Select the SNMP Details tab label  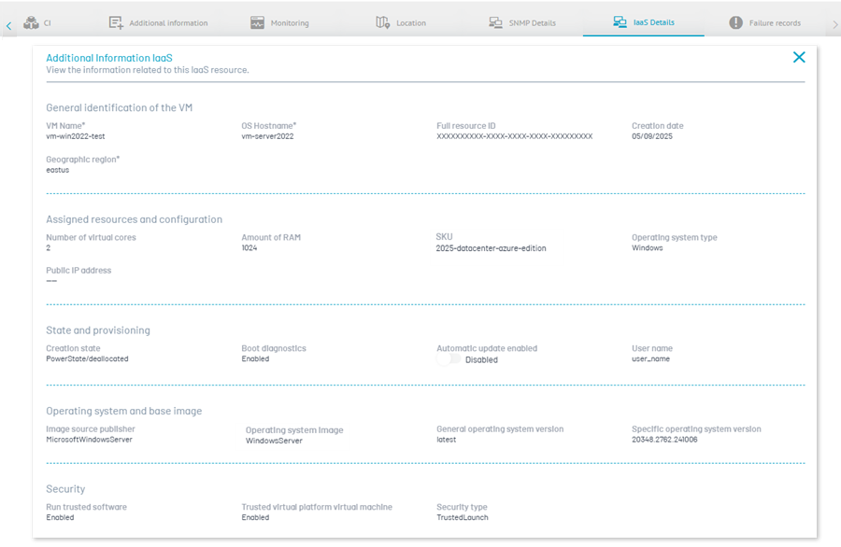[531, 23]
